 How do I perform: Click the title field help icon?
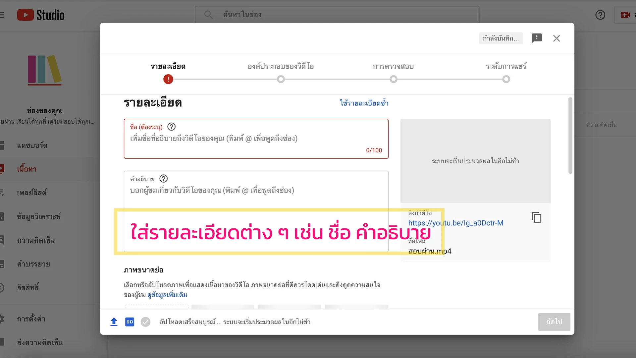point(171,127)
